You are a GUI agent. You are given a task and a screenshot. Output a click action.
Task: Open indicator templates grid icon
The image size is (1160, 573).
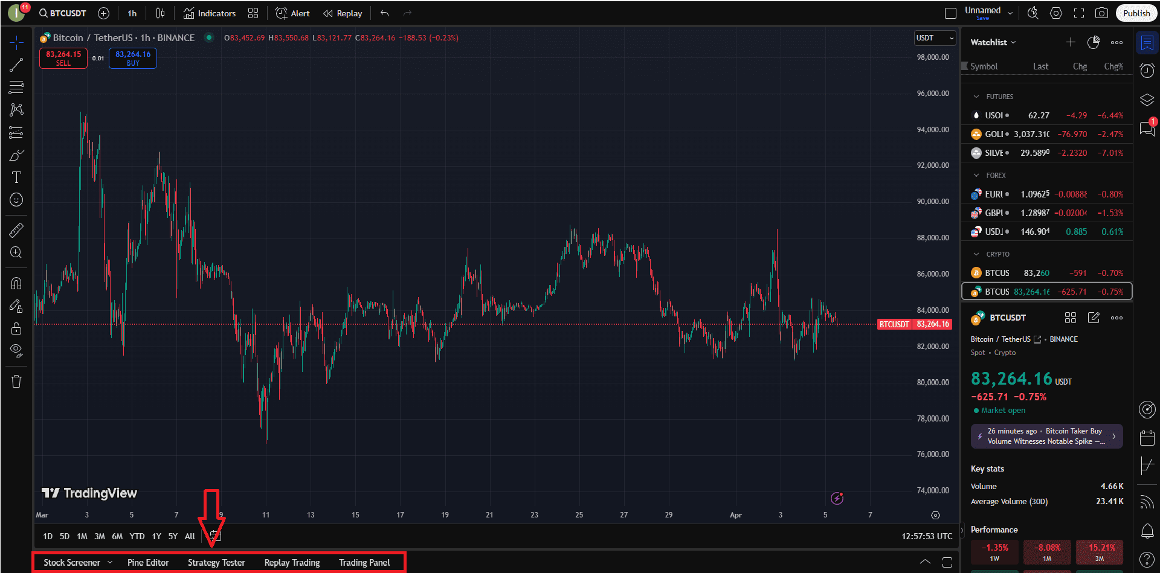coord(253,13)
